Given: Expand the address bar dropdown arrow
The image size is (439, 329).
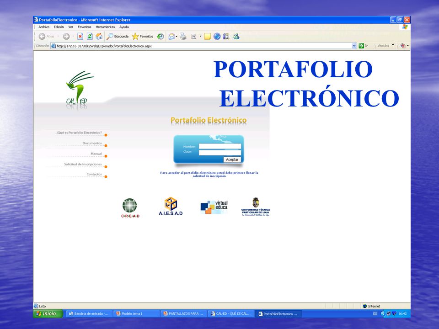Looking at the screenshot, I should click(x=354, y=46).
